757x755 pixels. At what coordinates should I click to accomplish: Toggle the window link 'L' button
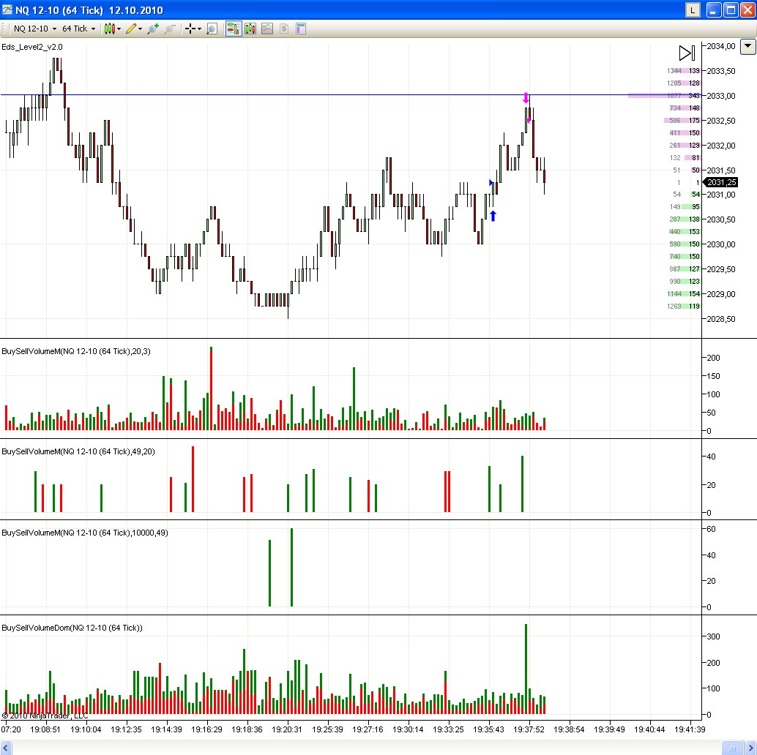(x=693, y=10)
